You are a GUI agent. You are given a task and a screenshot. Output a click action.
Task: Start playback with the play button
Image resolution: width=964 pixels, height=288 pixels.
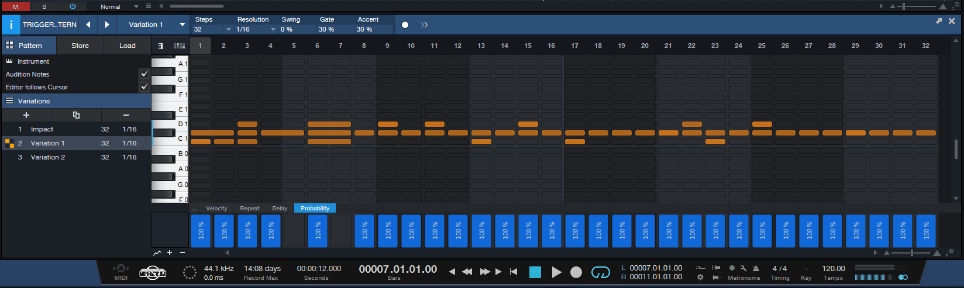point(556,272)
